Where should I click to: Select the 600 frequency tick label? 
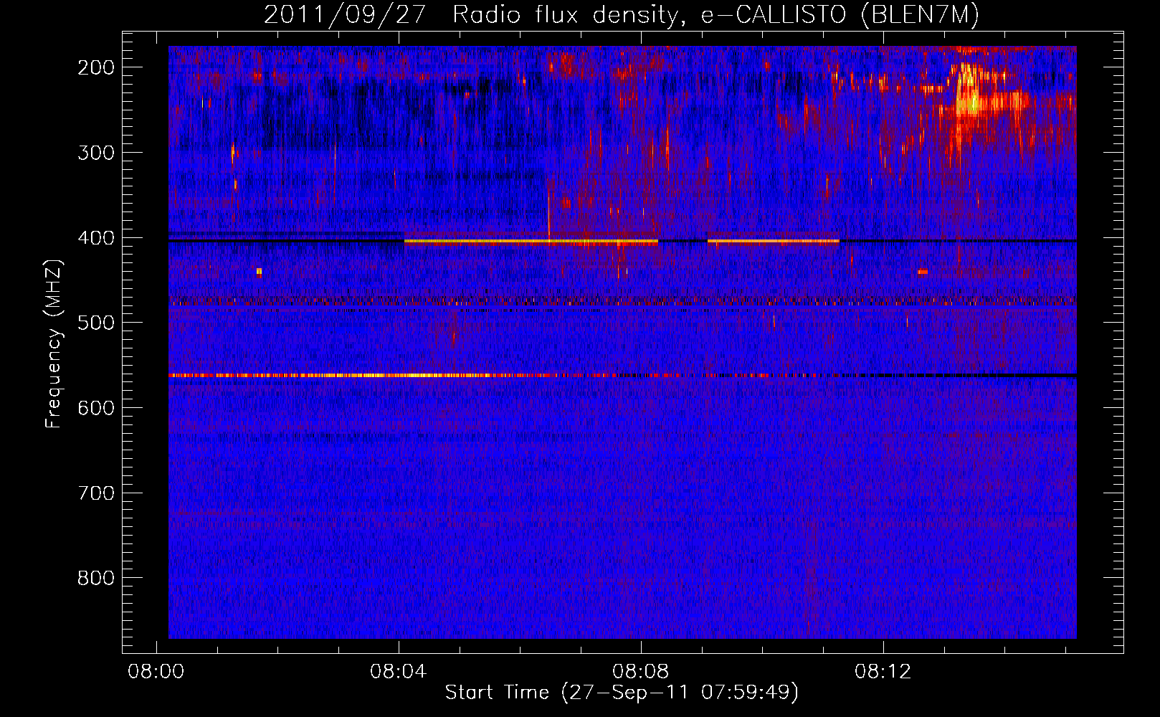coord(96,408)
